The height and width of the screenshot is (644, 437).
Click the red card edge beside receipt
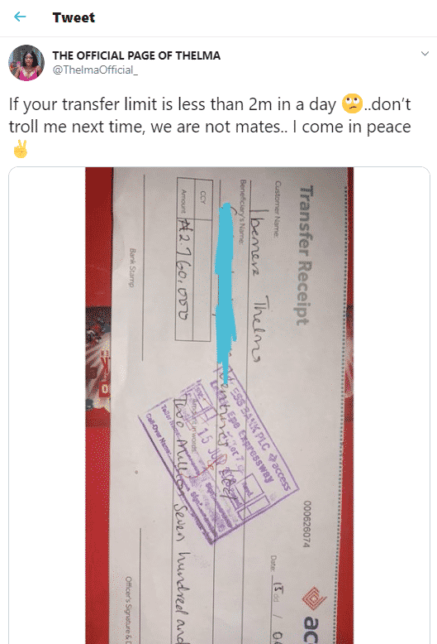click(x=98, y=406)
